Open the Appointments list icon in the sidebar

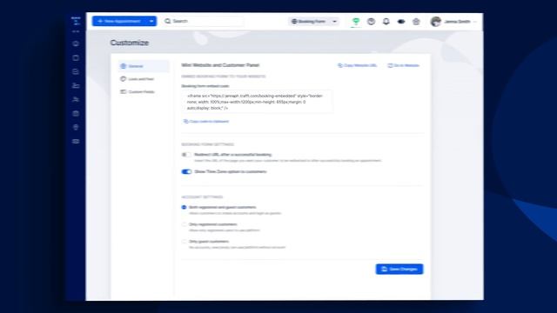tap(76, 71)
